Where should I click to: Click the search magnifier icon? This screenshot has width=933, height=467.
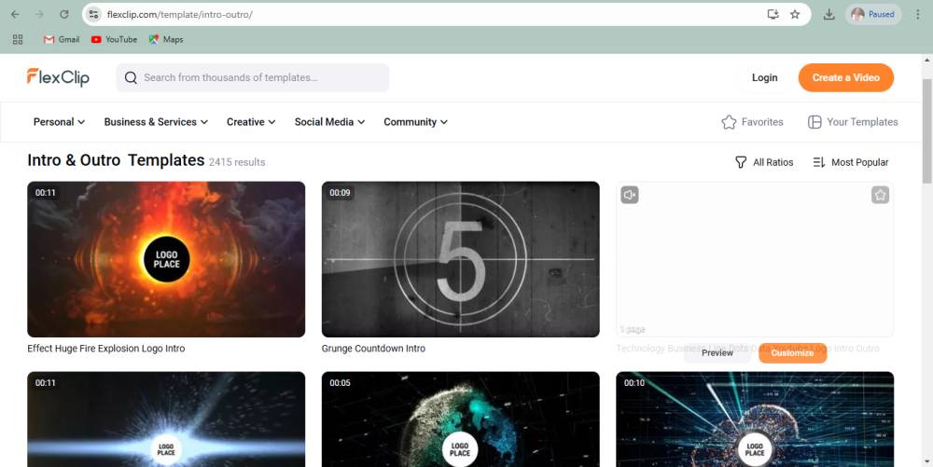(131, 78)
